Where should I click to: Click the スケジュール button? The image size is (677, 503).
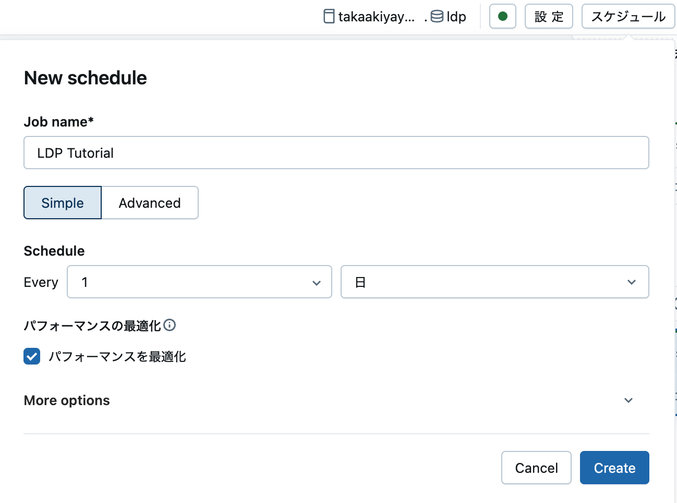[628, 16]
